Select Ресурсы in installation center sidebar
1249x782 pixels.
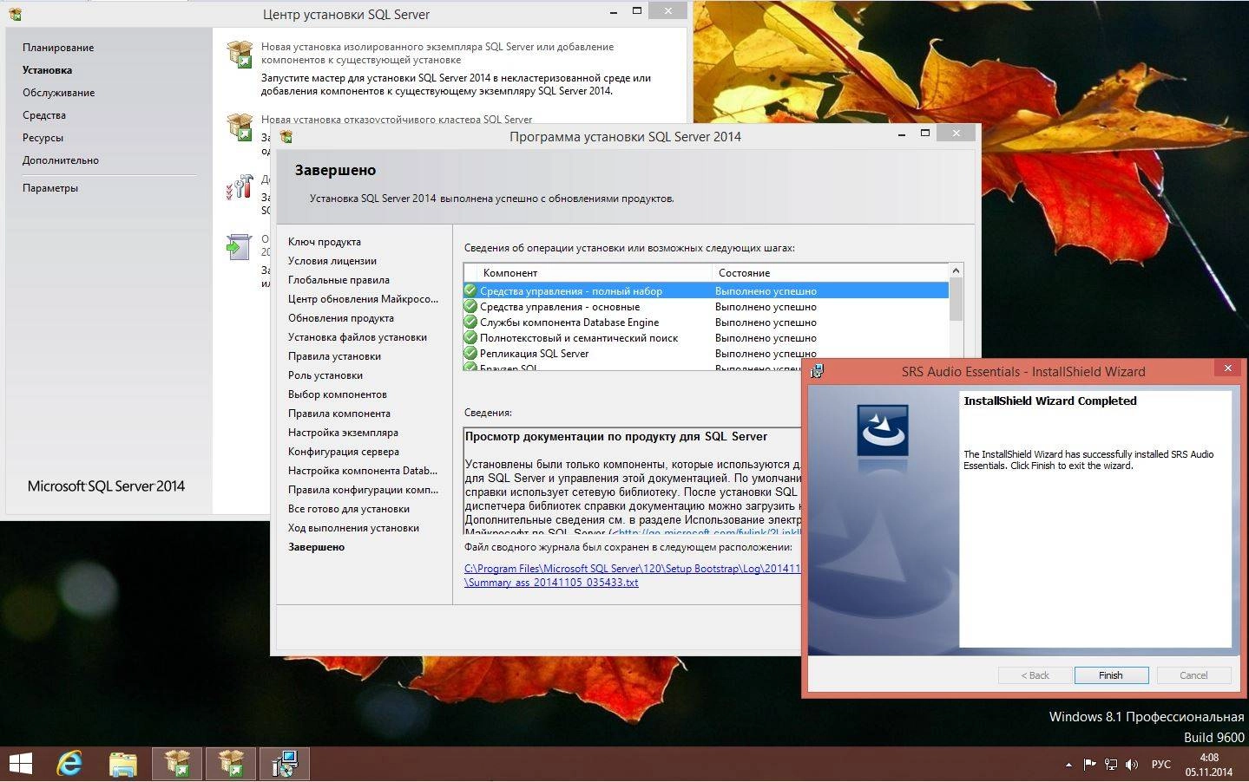(x=43, y=138)
